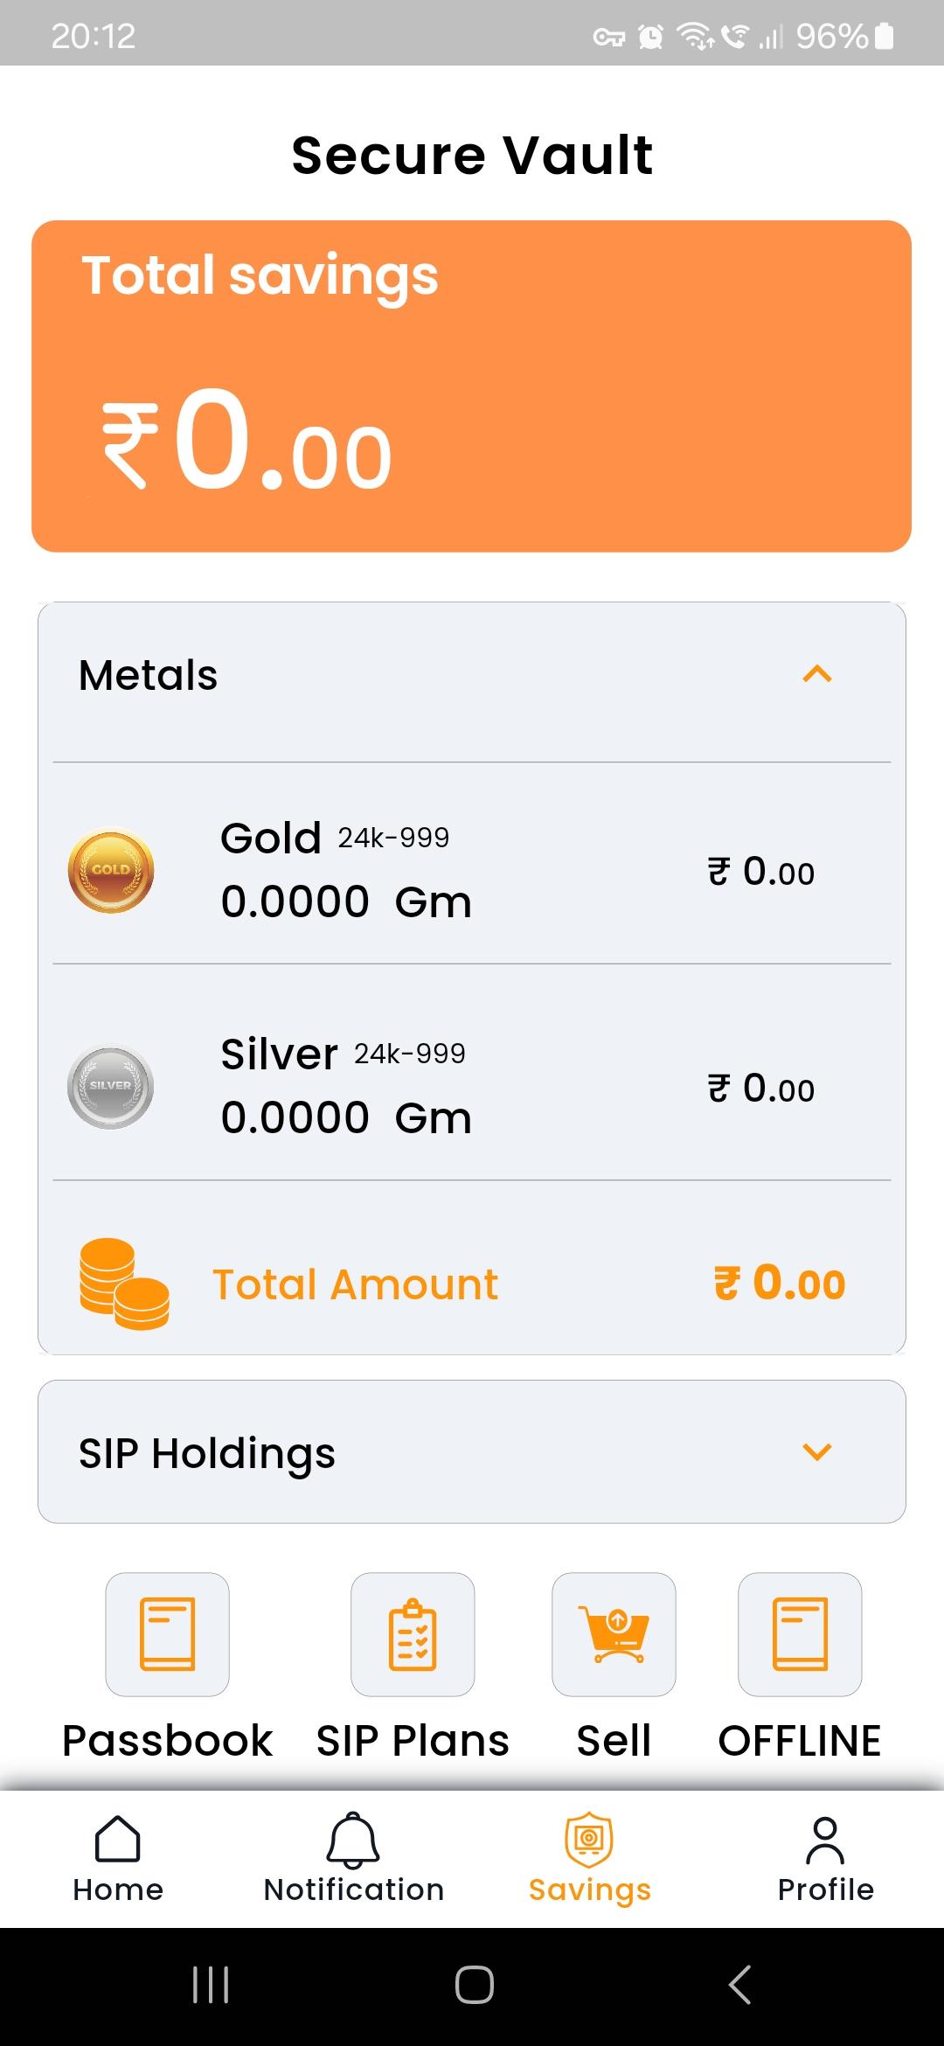Screen dimensions: 944x2046
Task: Go to Home tab
Action: 118,1858
